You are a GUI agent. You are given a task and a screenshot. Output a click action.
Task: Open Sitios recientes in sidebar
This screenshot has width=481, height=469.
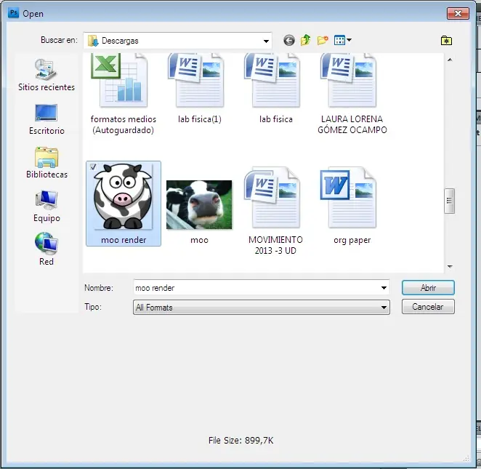[x=47, y=75]
